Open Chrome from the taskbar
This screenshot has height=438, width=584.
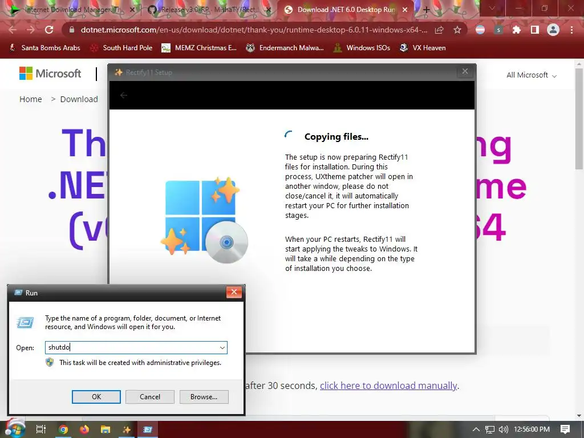point(63,429)
